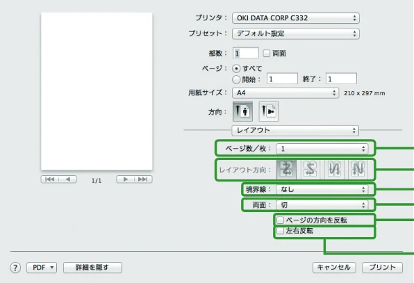Click the 終了 end page field
Screen dimensions: 414x283
[341, 79]
